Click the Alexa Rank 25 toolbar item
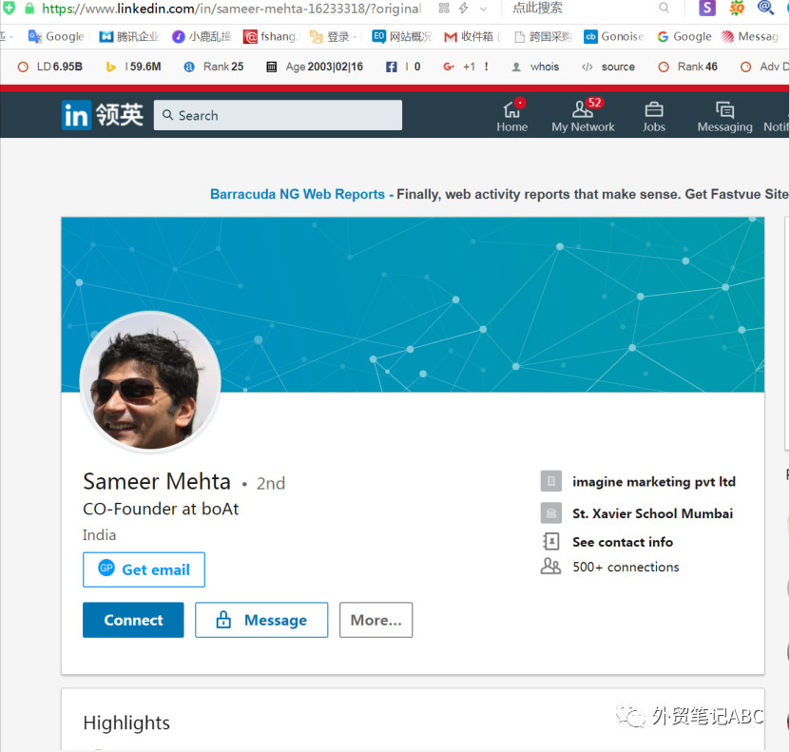790x752 pixels. click(x=214, y=67)
